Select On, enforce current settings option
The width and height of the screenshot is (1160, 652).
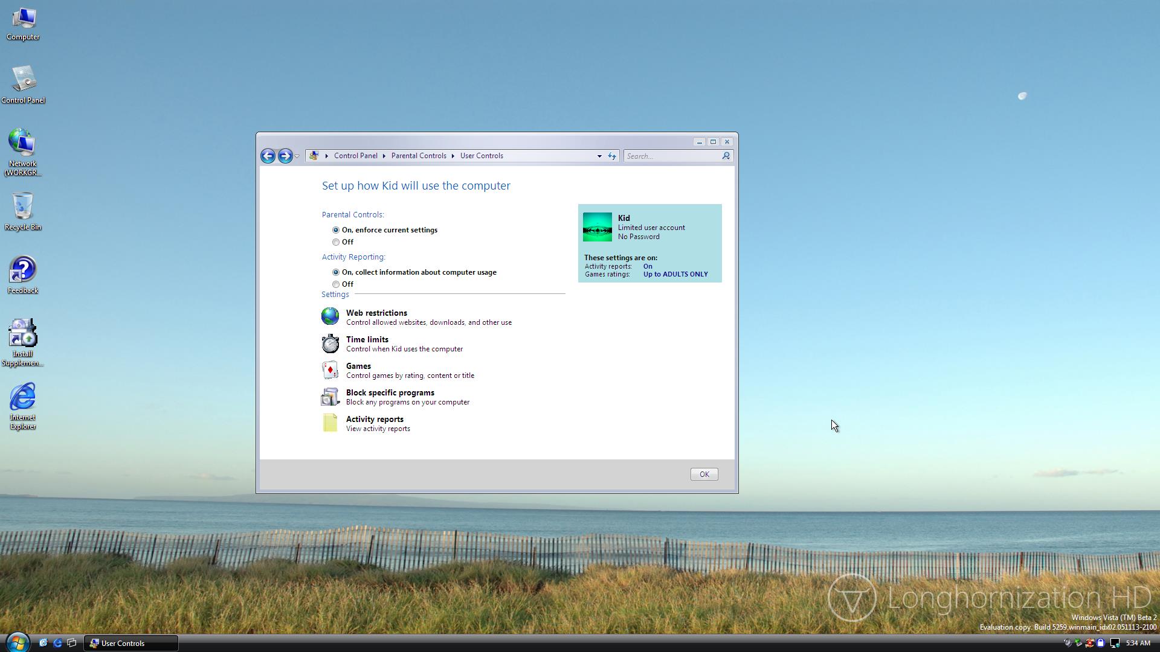[336, 230]
